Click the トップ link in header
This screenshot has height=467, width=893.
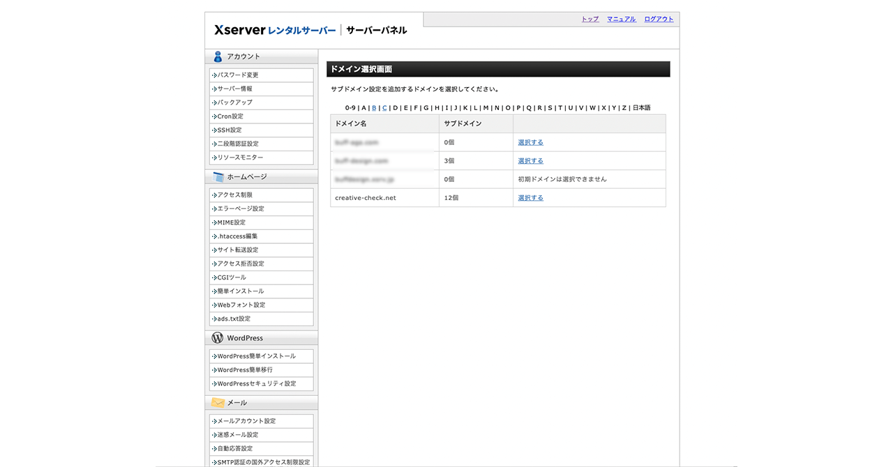point(590,20)
